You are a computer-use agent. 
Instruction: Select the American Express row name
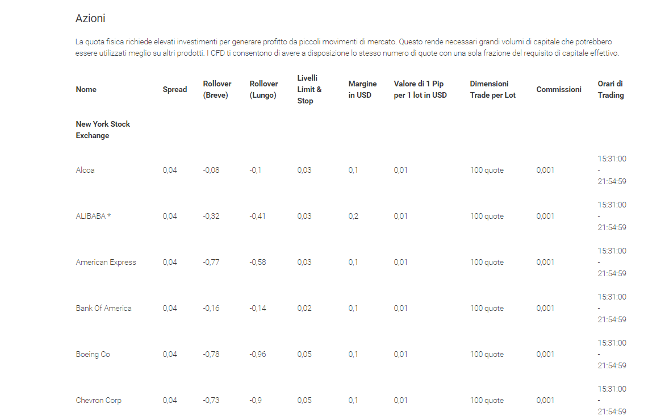point(106,262)
